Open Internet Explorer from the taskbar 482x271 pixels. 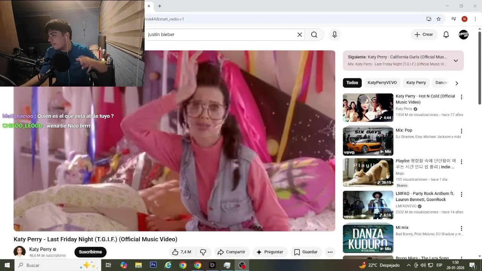pos(168,265)
